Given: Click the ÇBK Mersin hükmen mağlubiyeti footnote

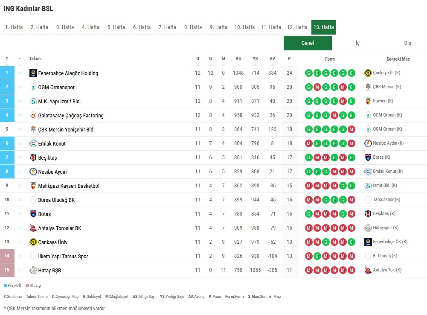Looking at the screenshot, I should (55, 309).
